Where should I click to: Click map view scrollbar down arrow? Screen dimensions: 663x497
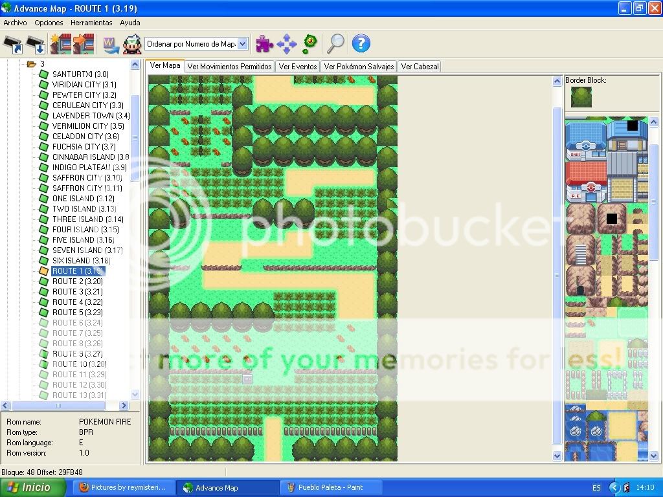pyautogui.click(x=557, y=456)
